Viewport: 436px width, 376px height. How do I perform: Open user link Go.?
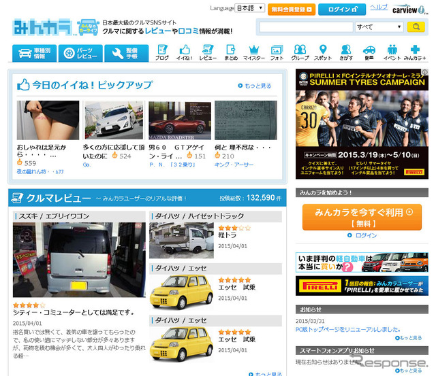pyautogui.click(x=87, y=165)
